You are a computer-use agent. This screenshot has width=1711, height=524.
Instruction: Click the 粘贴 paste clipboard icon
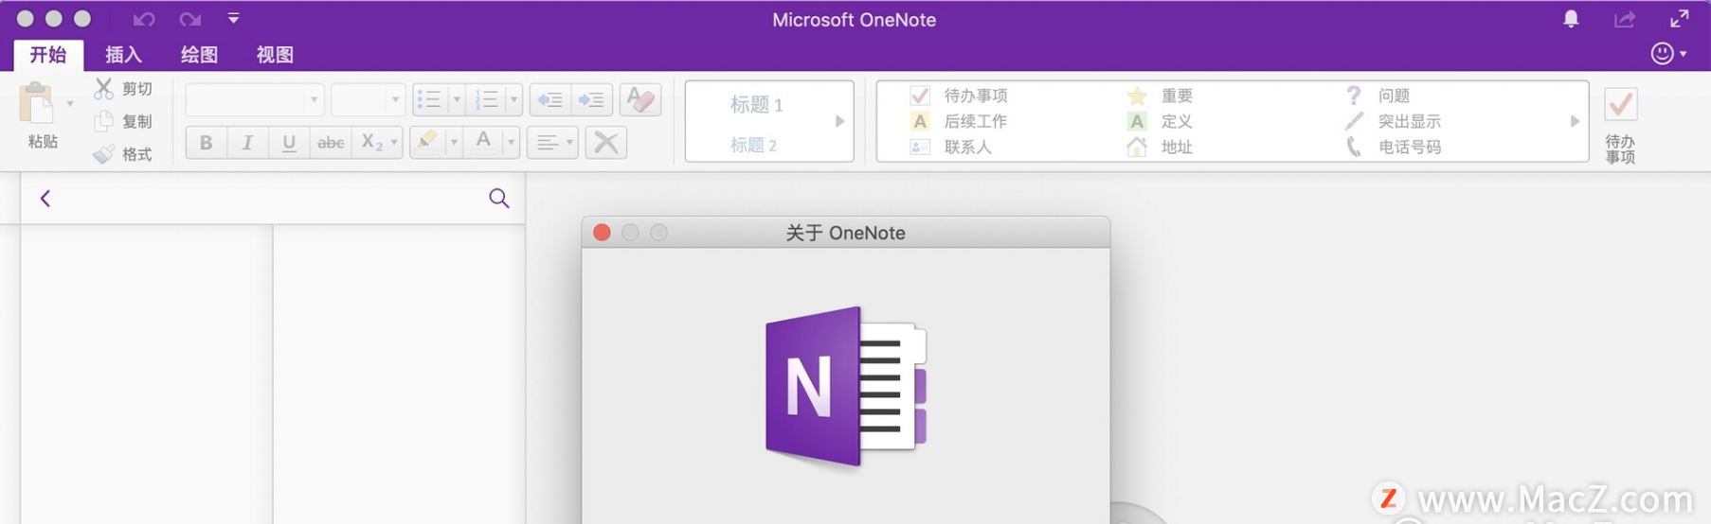pos(38,103)
